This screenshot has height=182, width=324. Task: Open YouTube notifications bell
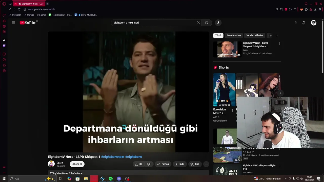pyautogui.click(x=304, y=23)
